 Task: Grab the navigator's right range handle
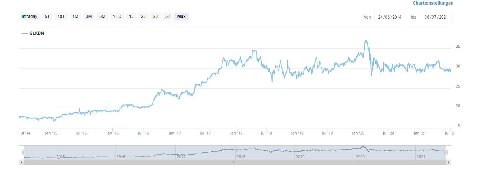coord(446,152)
